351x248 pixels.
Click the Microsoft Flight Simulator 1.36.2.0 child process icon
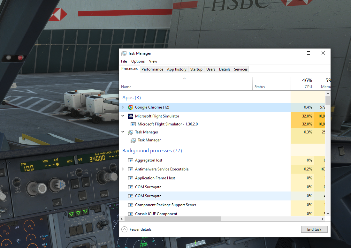[x=133, y=124]
